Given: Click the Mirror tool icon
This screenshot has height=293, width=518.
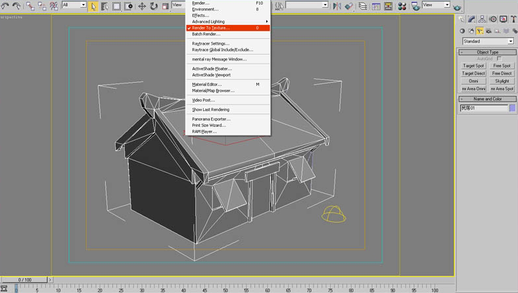Looking at the screenshot, I should click(x=338, y=6).
